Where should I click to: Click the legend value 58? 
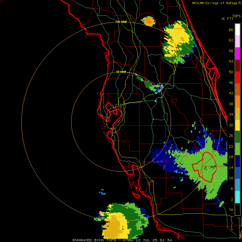point(231,51)
